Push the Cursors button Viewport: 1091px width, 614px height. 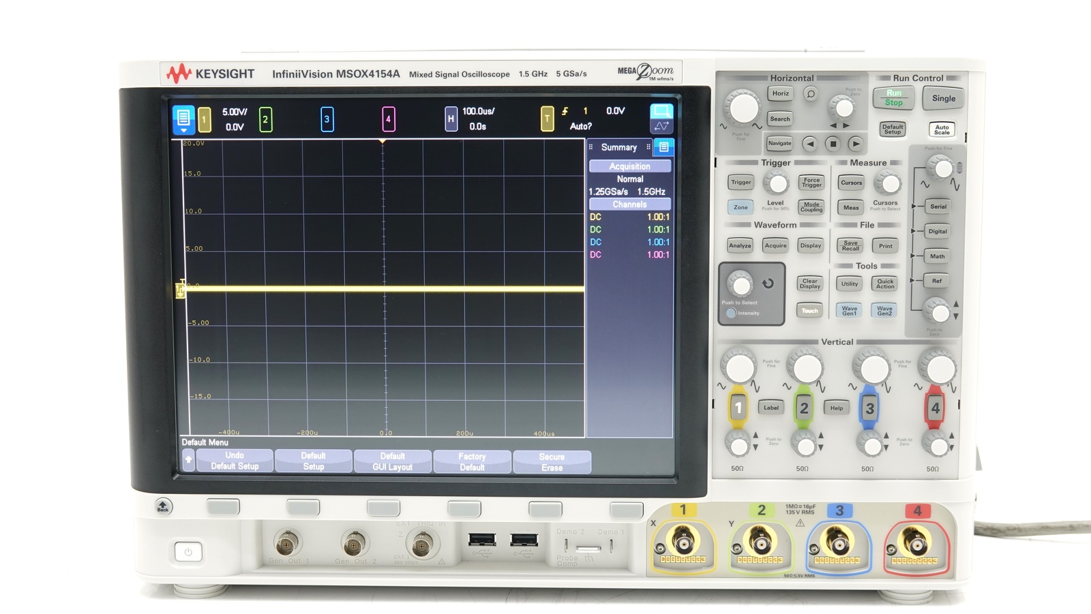[852, 183]
